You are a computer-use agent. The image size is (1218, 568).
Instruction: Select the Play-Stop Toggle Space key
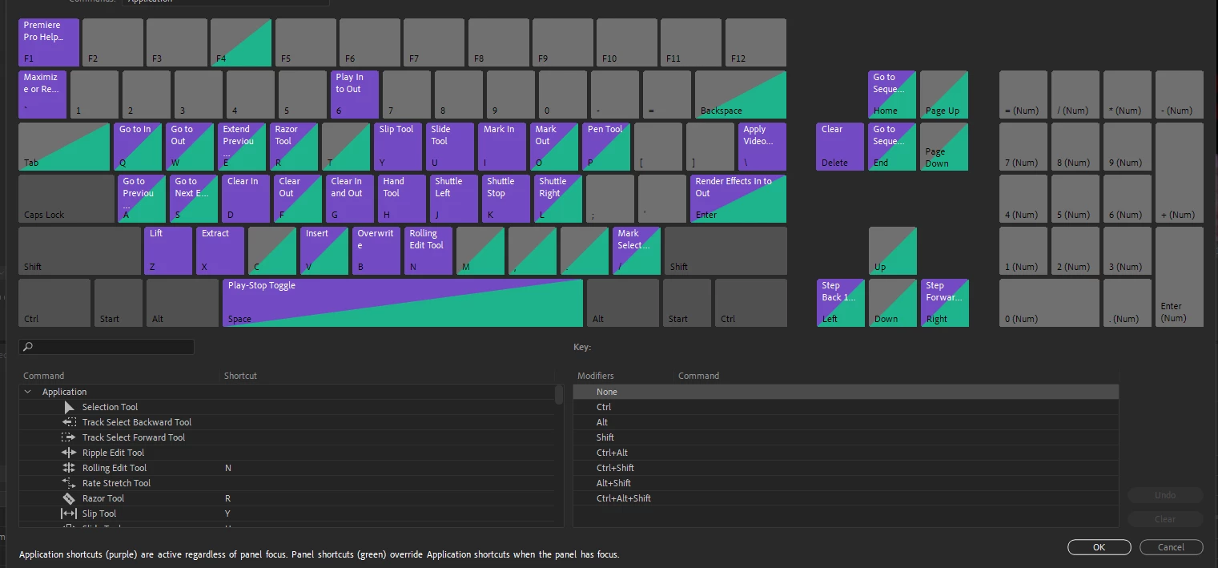(x=403, y=303)
